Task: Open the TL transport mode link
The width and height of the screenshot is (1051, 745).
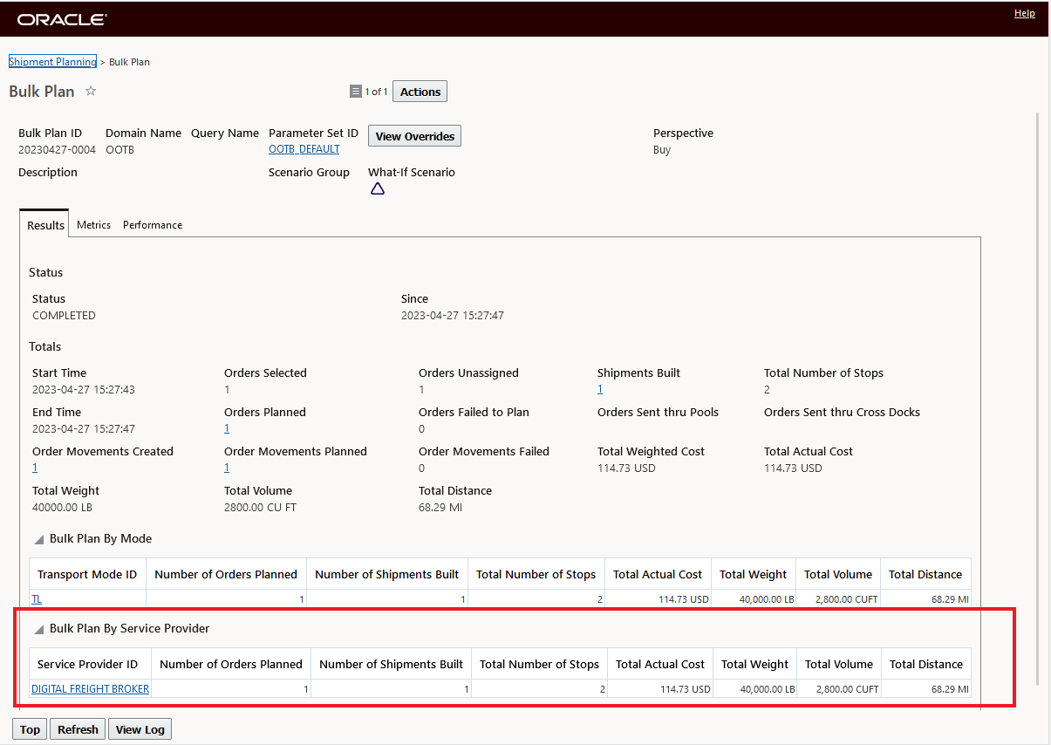Action: (37, 599)
